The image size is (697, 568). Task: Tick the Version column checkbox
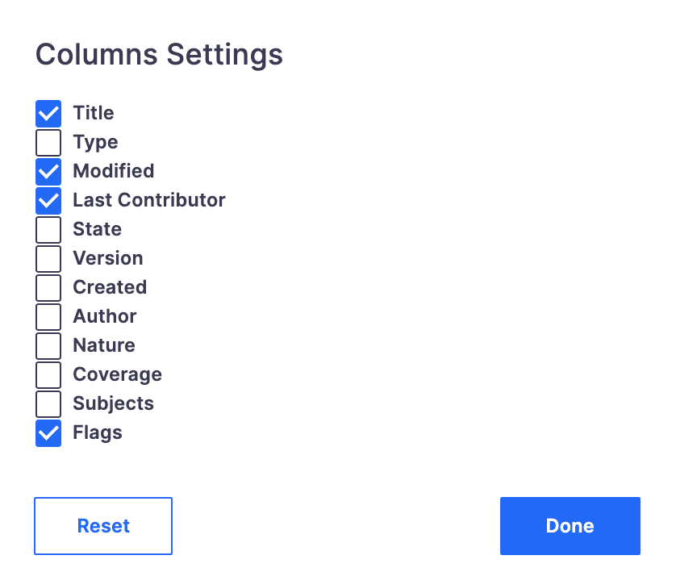(x=48, y=259)
